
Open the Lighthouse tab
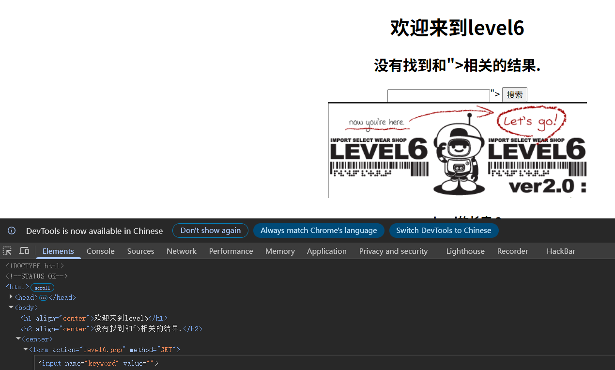pyautogui.click(x=465, y=251)
